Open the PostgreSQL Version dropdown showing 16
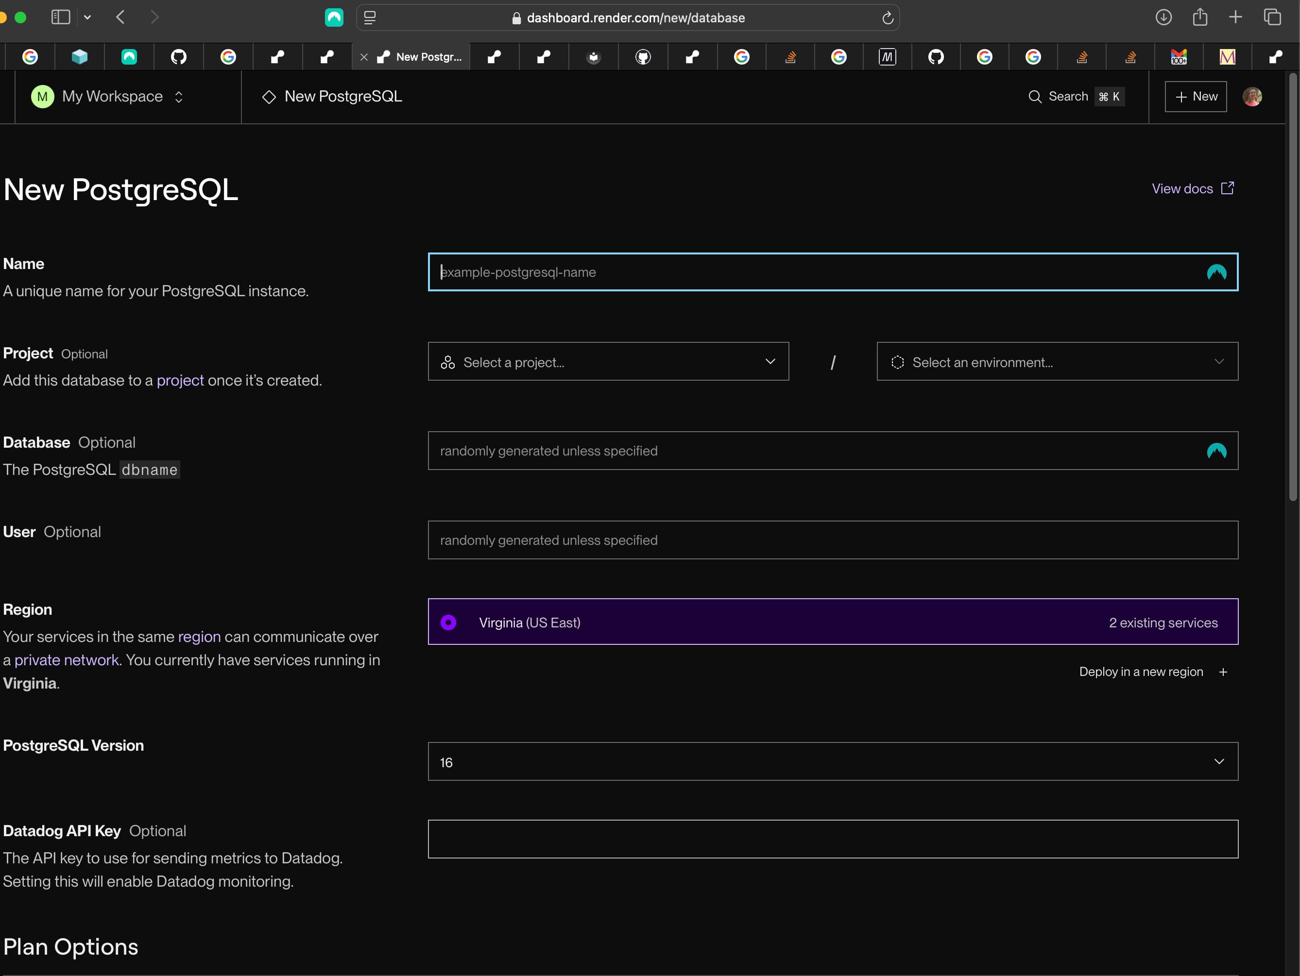This screenshot has width=1300, height=976. pyautogui.click(x=833, y=761)
